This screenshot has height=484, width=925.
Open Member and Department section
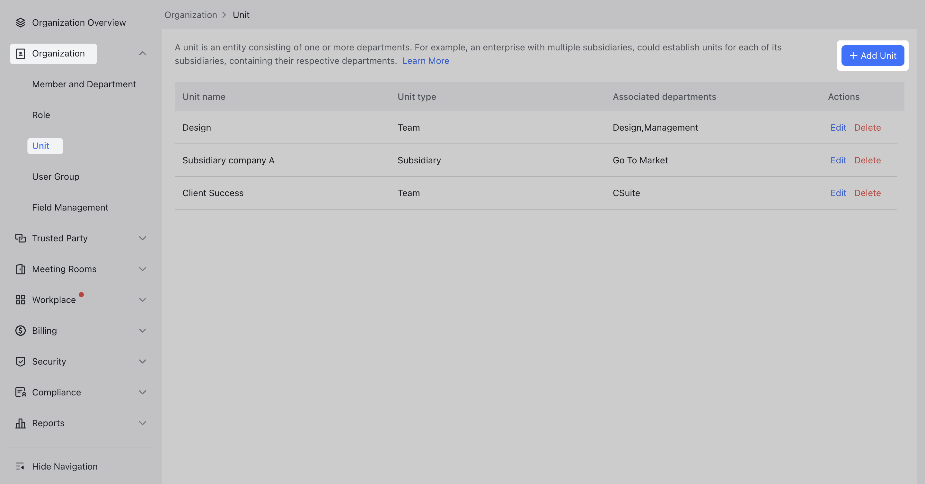[x=84, y=84]
